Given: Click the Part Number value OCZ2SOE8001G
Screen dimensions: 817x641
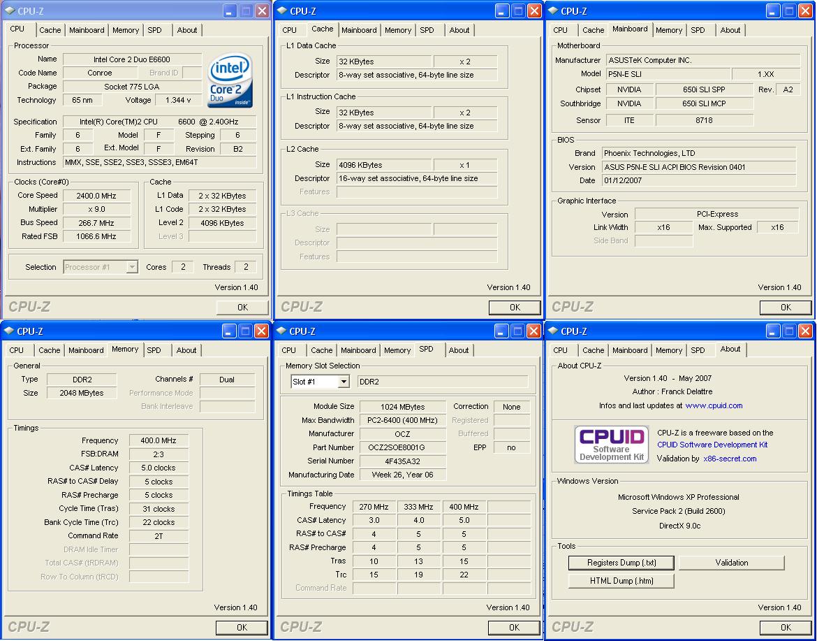Looking at the screenshot, I should (x=403, y=447).
